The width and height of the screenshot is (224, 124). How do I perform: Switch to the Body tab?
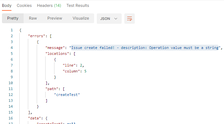tap(7, 6)
